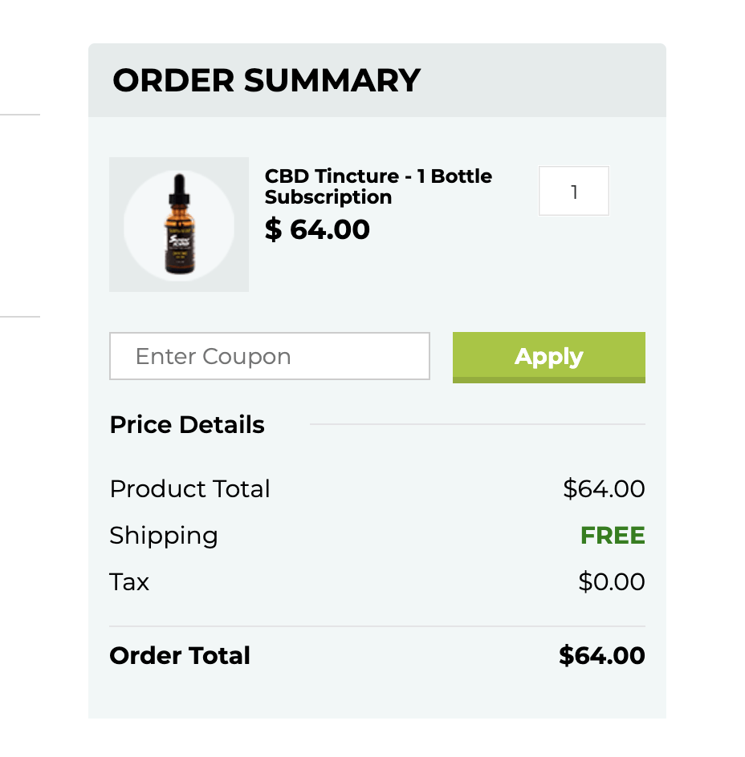
Task: Click the Tax label
Action: (x=129, y=581)
